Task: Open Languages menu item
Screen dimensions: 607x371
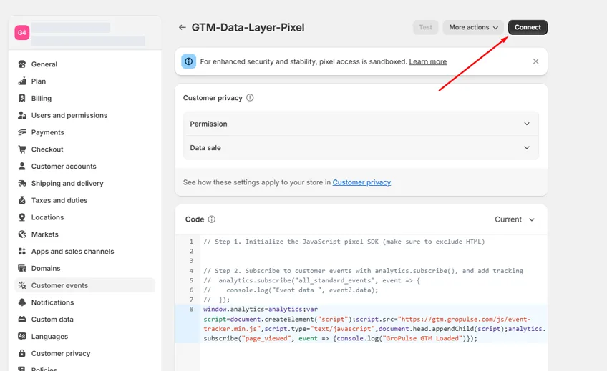Action: 84,336
